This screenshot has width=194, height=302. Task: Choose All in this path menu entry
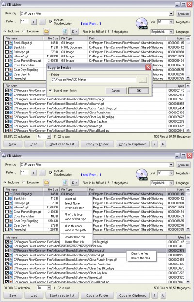(76, 226)
